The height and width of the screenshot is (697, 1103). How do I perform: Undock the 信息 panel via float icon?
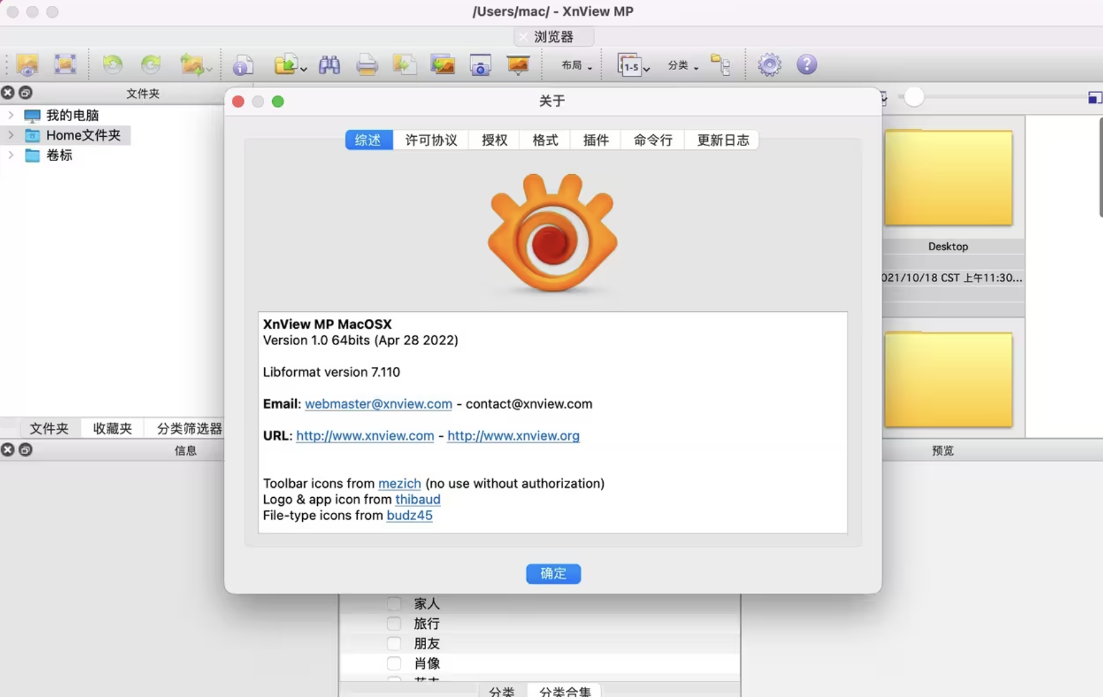(x=26, y=449)
